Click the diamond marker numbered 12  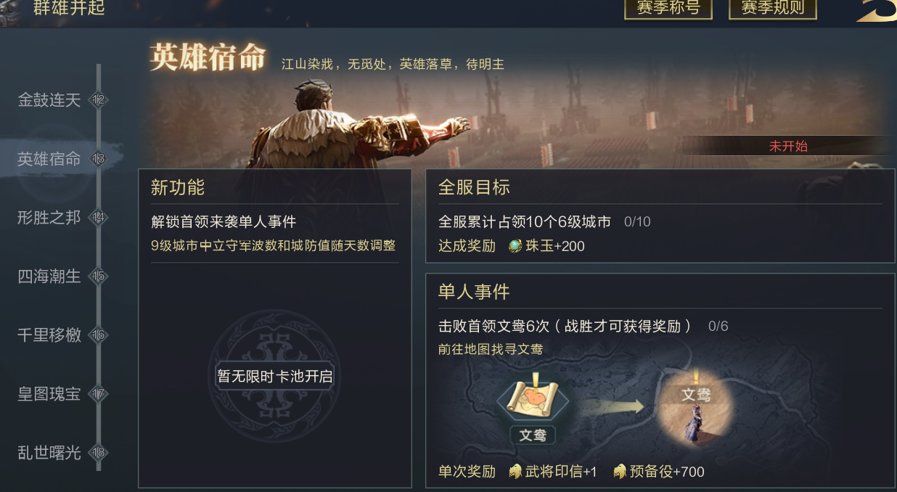click(x=99, y=100)
